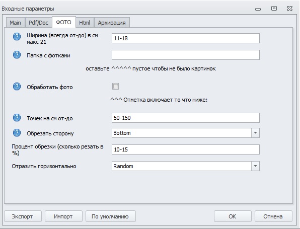Show help for Обработать фото option
This screenshot has width=300, height=229.
pyautogui.click(x=17, y=87)
